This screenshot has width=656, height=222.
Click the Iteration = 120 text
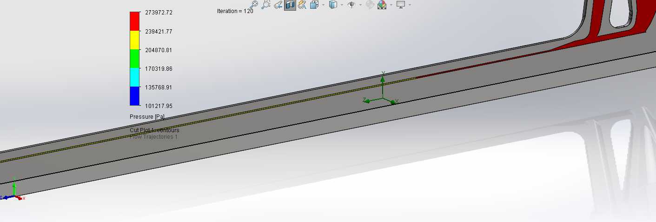[x=235, y=11]
